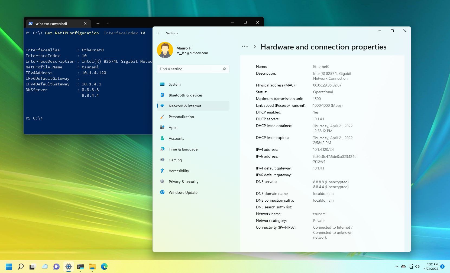Click the breadcrumb chevron next to ellipsis
The width and height of the screenshot is (450, 273).
(255, 46)
